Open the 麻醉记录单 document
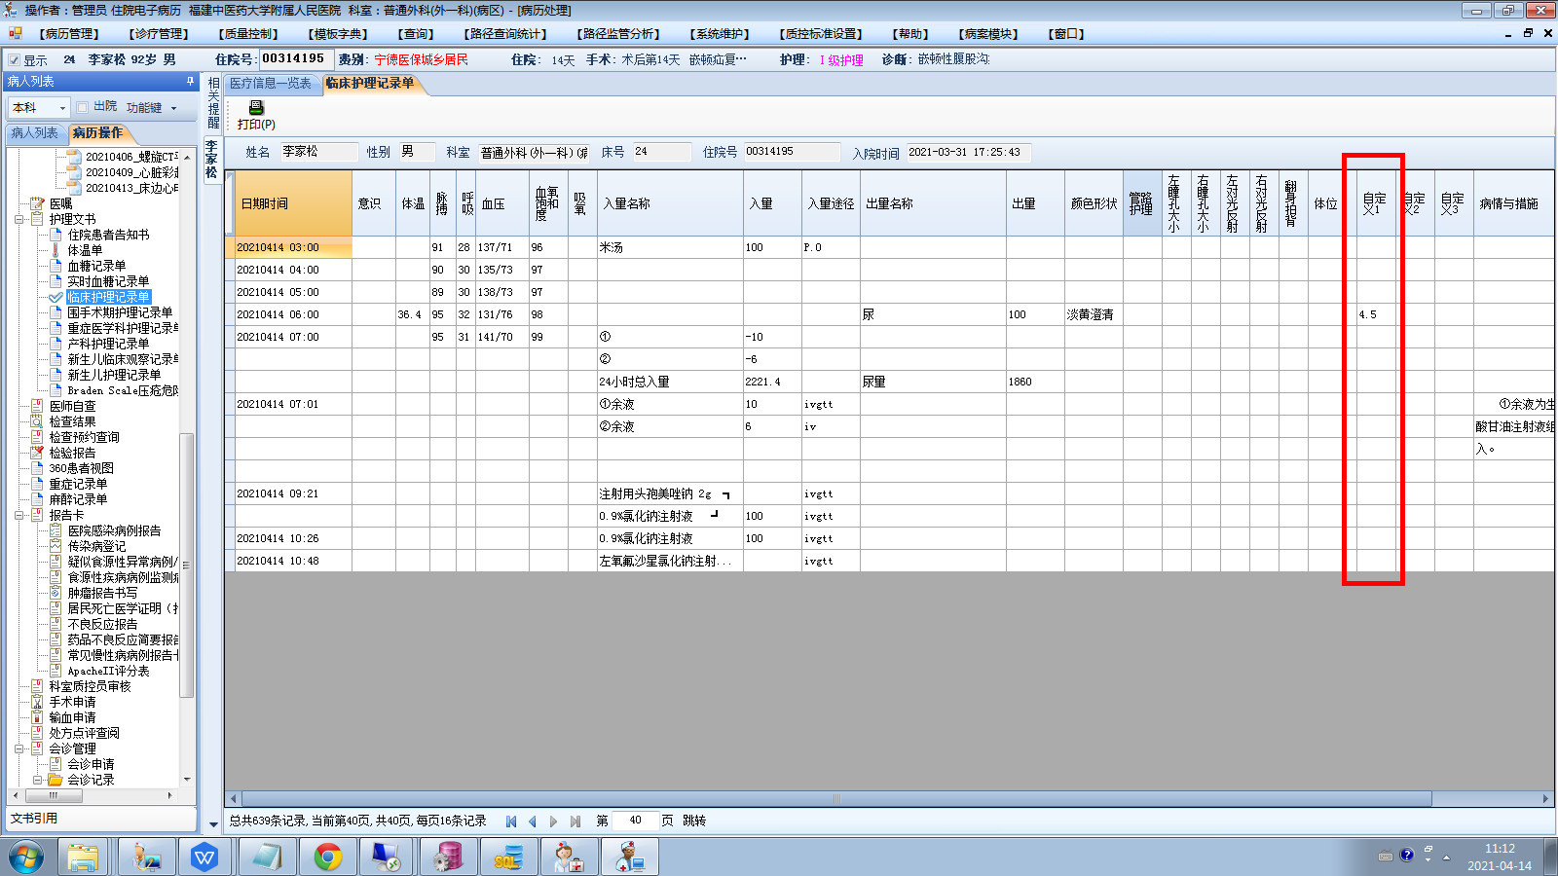The image size is (1558, 876). (x=79, y=499)
